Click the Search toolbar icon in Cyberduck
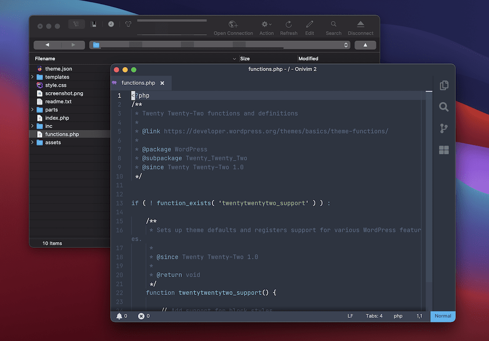 coord(333,28)
